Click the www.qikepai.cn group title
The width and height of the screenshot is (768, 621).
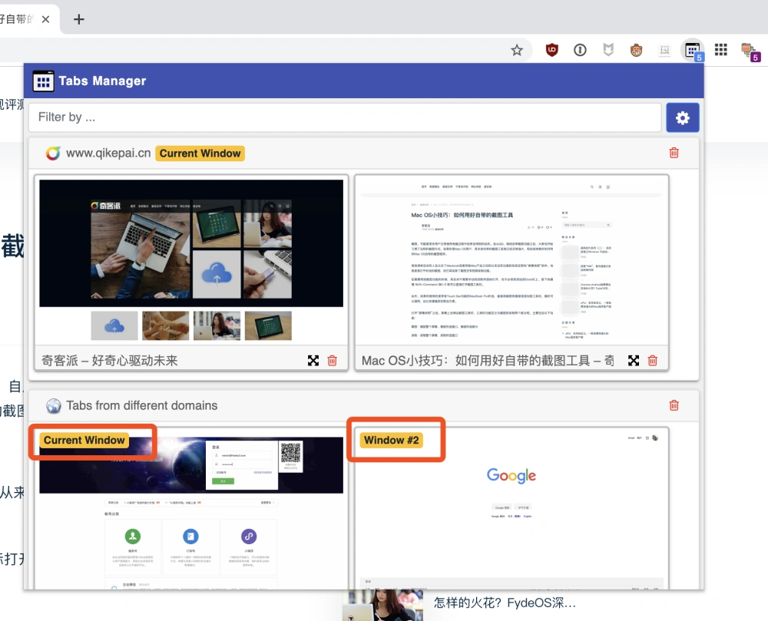point(108,154)
